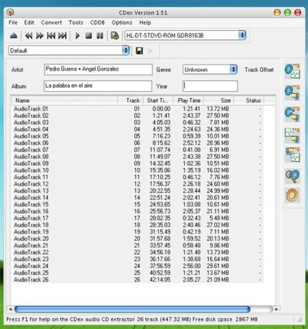Image resolution: width=308 pixels, height=329 pixels.
Task: Open the settings gear icon
Action: [292, 195]
